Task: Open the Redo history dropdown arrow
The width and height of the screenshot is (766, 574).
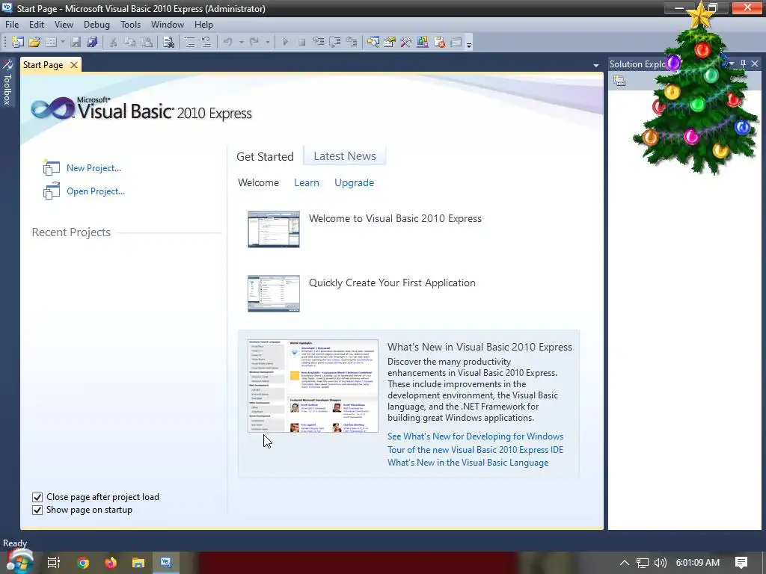Action: (267, 43)
